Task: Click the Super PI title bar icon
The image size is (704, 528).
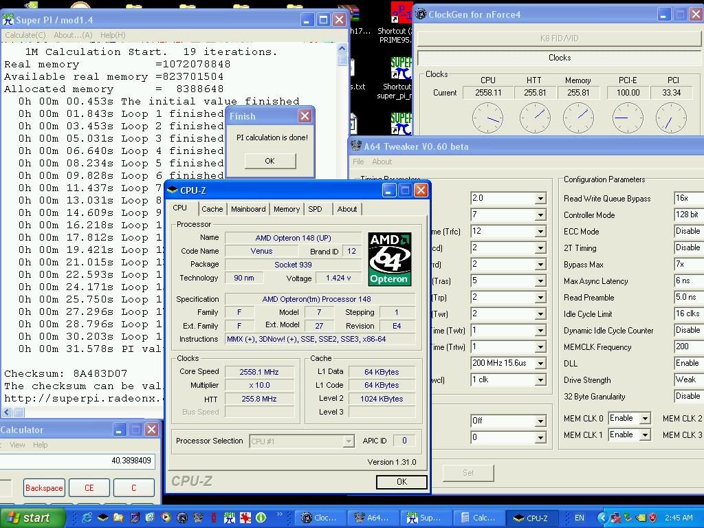Action: 8,20
